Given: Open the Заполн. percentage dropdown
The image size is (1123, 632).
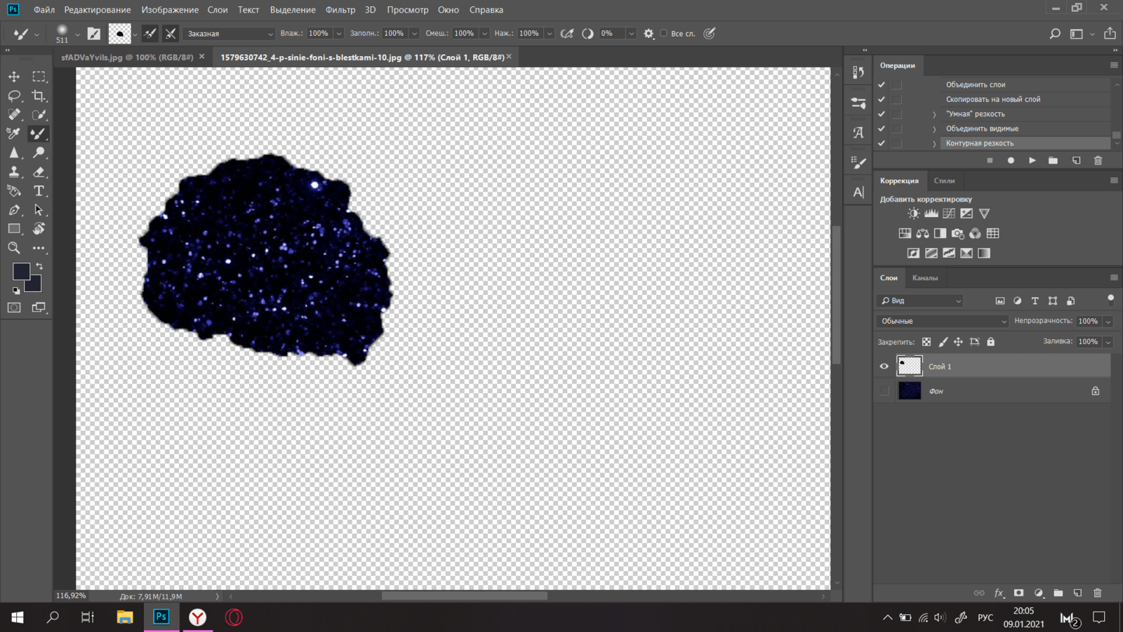Looking at the screenshot, I should coord(414,34).
